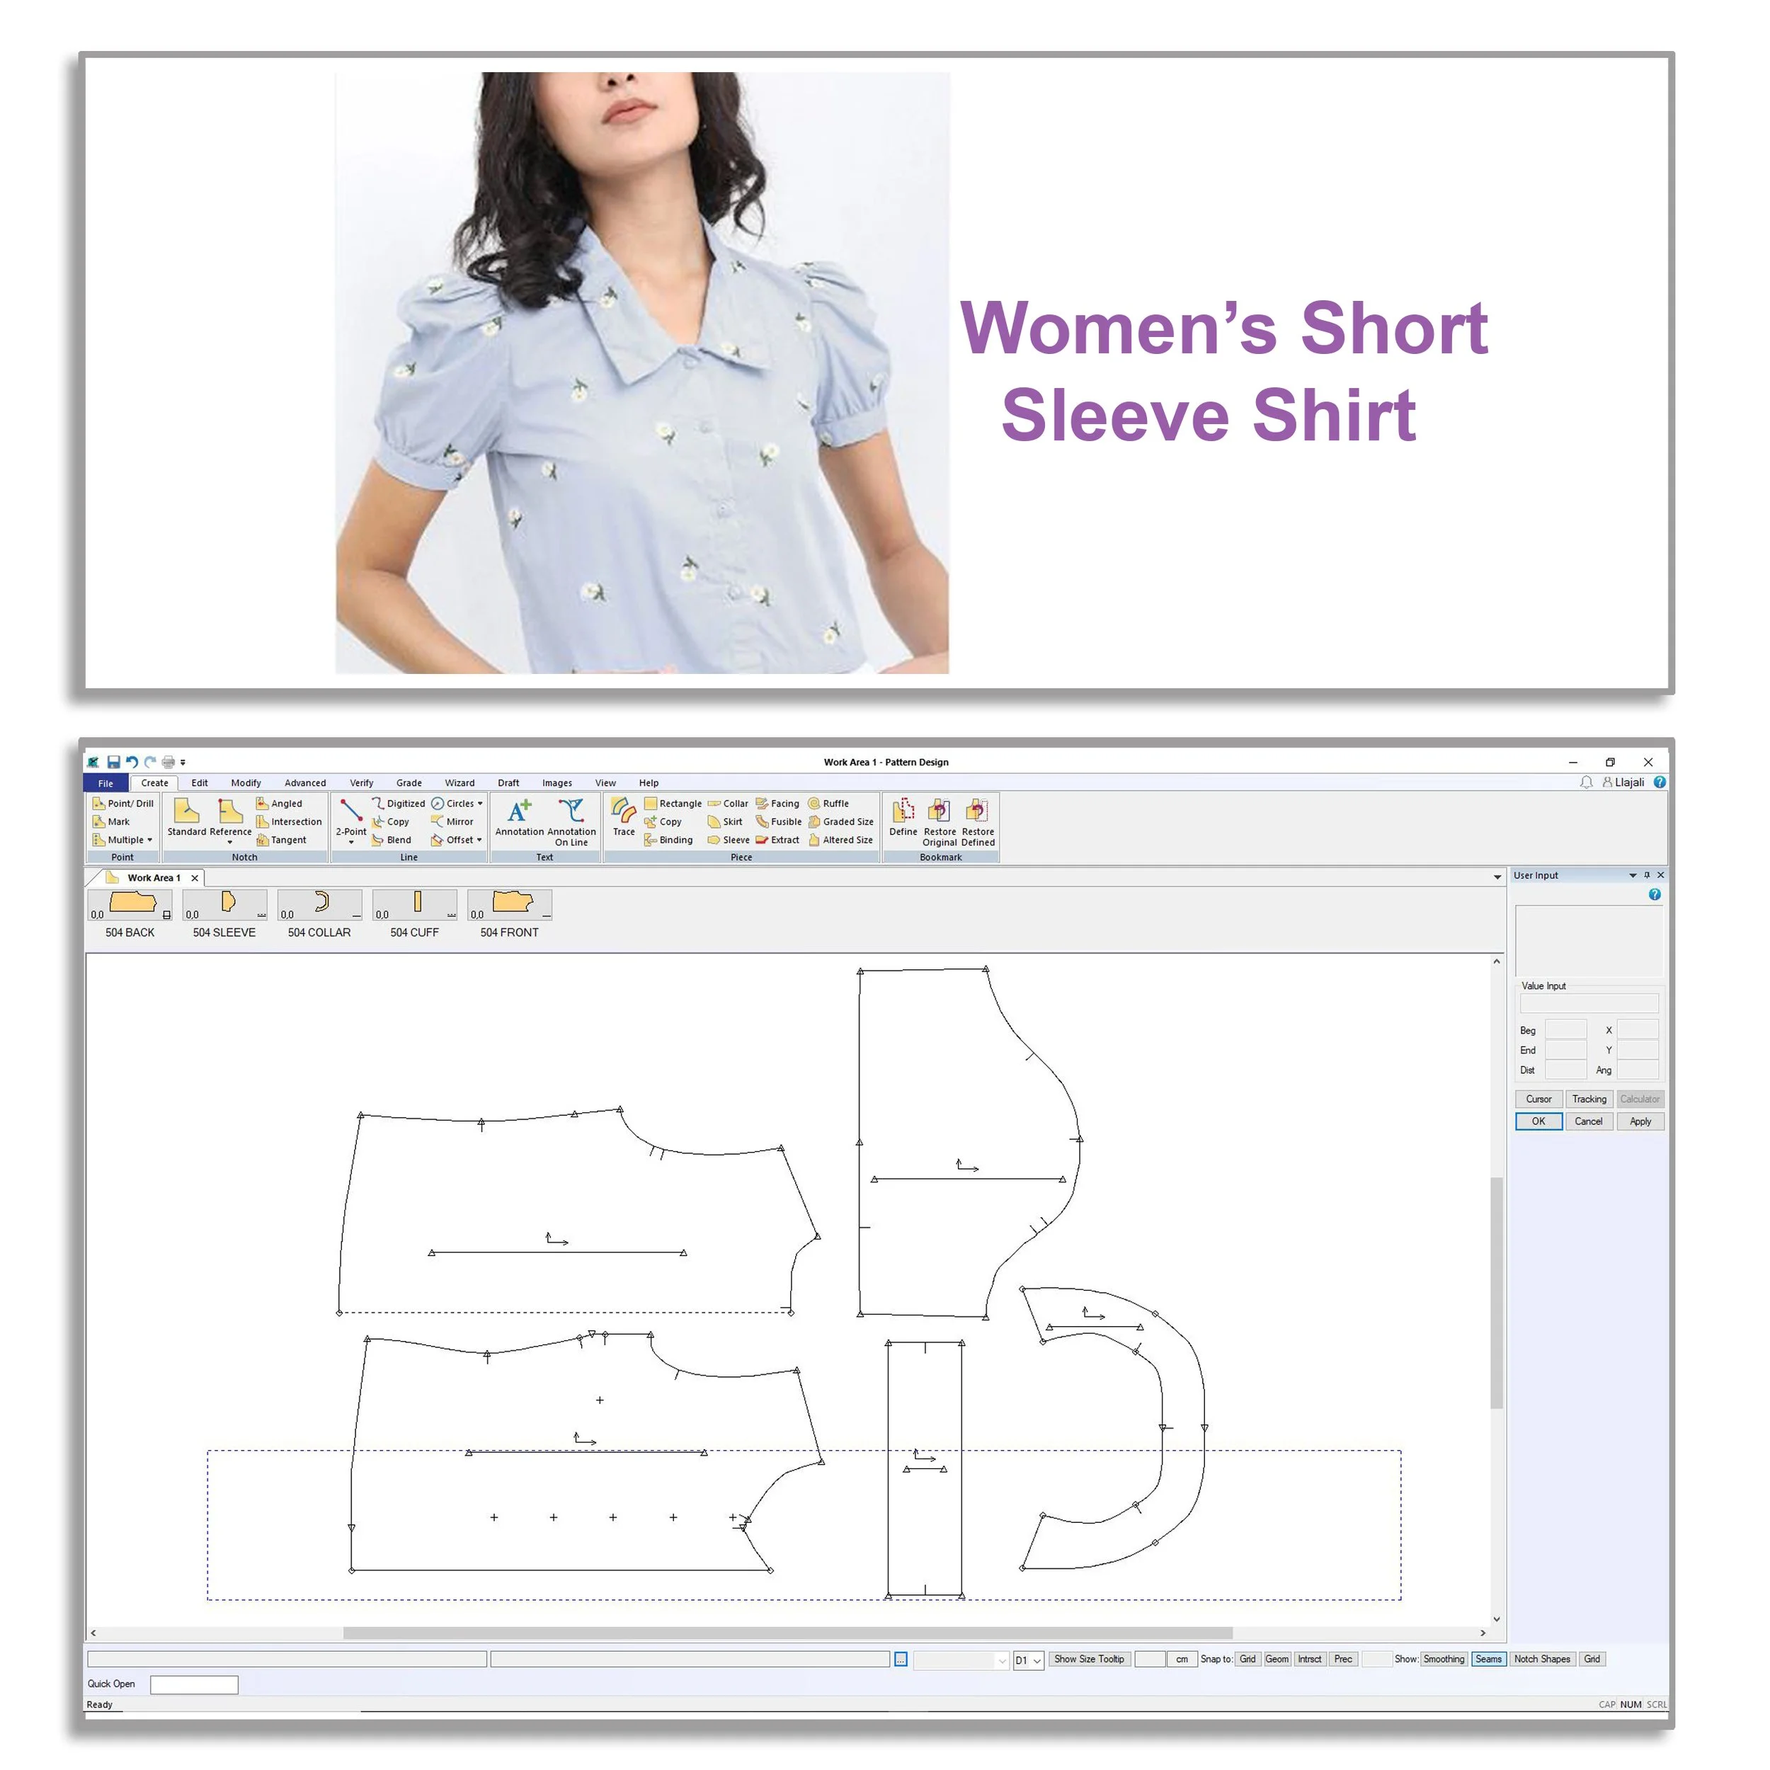Select the Fusible piece tool
The height and width of the screenshot is (1770, 1770).
pos(778,822)
